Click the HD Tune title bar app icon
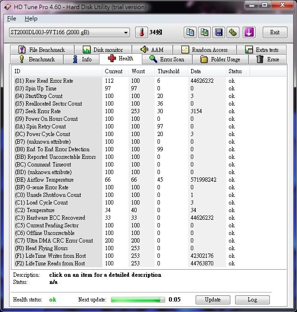This screenshot has width=297, height=312. click(x=8, y=7)
